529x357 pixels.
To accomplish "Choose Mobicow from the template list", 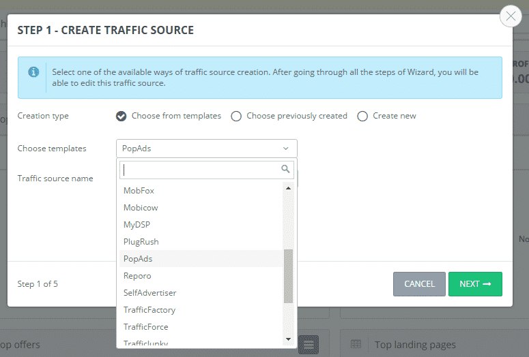I will click(x=141, y=208).
